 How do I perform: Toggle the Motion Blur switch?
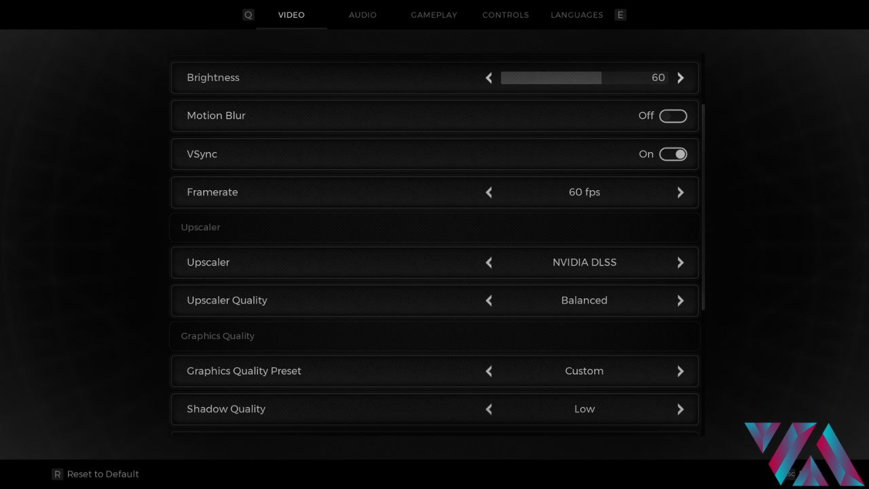(673, 116)
